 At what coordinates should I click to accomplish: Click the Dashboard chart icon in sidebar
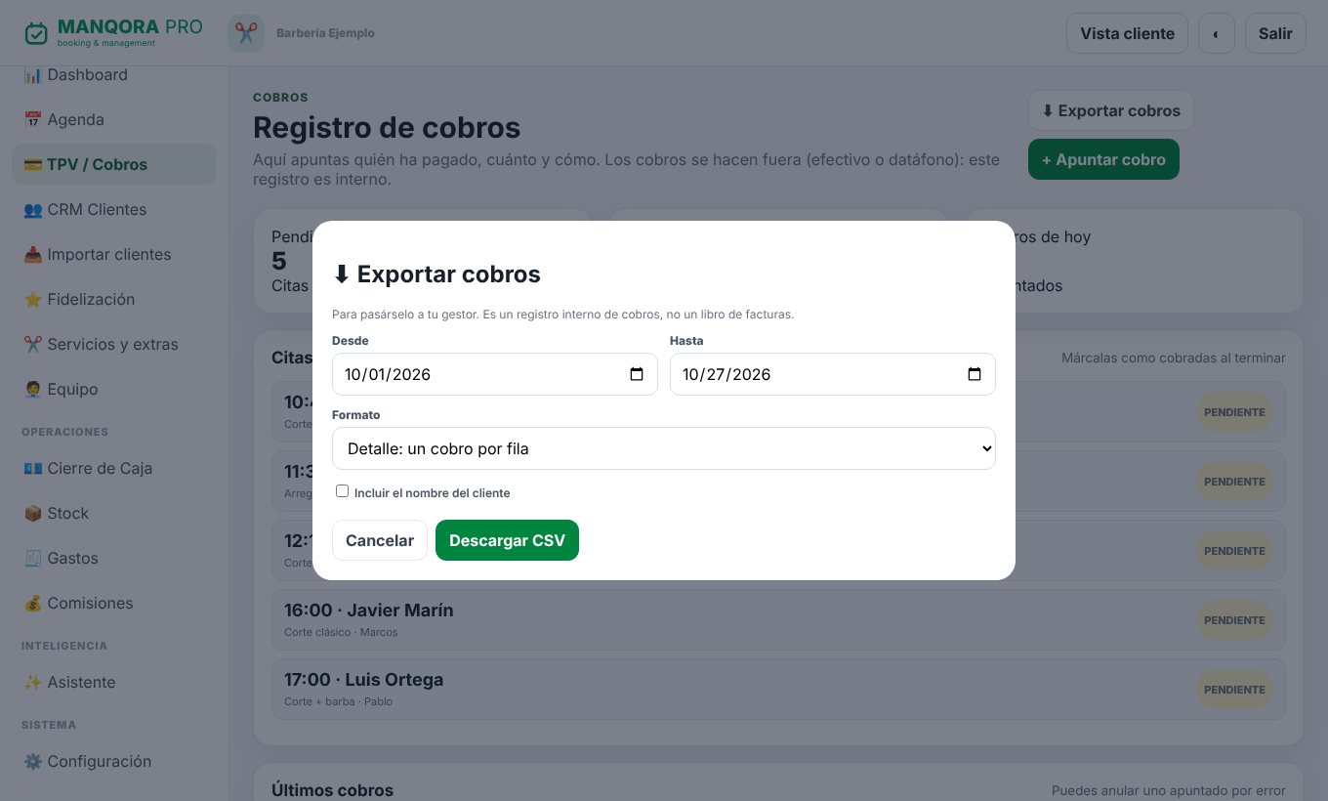[32, 75]
